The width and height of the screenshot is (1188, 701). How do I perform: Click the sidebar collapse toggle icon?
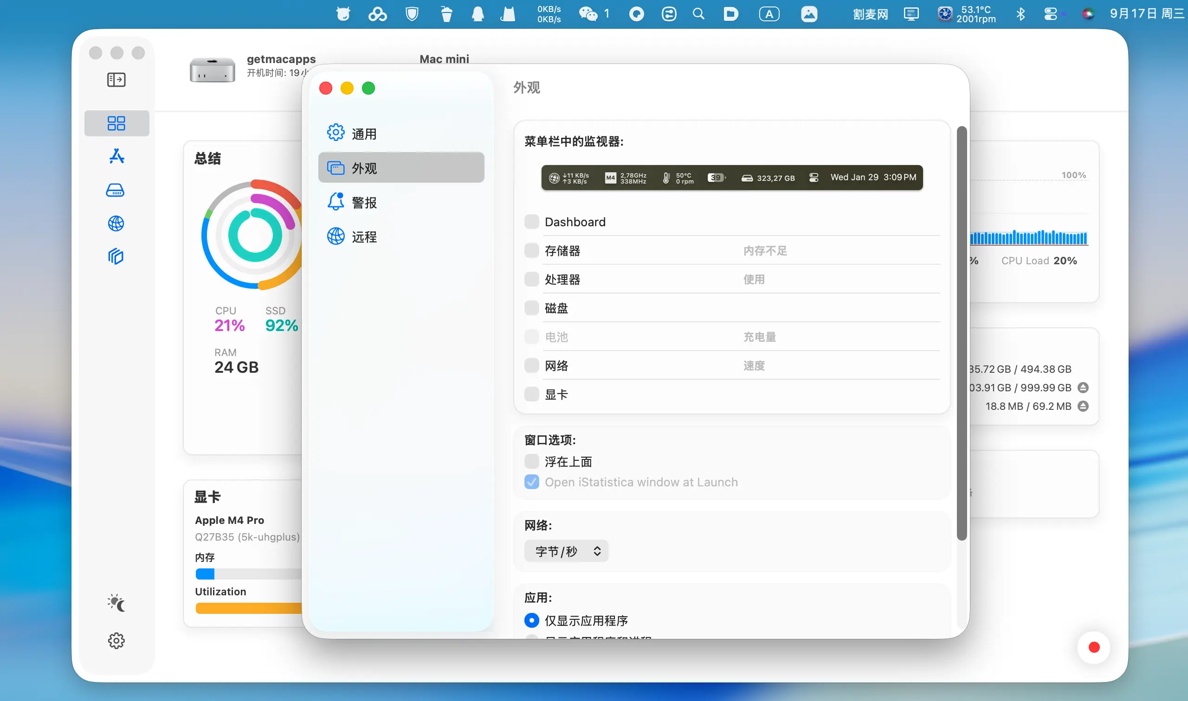(x=116, y=80)
